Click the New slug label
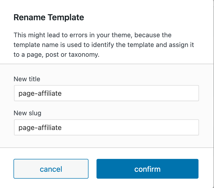This screenshot has height=188, width=214. [27, 113]
